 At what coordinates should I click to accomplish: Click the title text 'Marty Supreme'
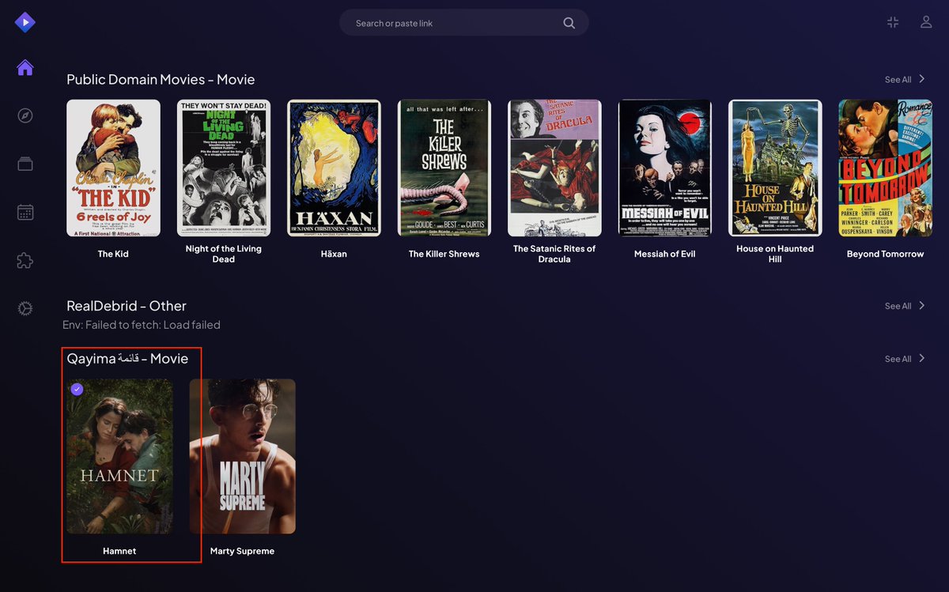click(242, 551)
